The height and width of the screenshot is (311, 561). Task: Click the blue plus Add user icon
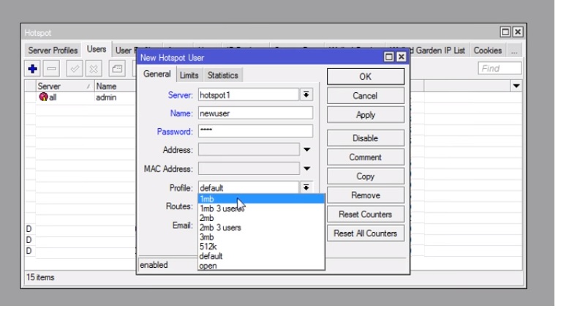point(34,68)
